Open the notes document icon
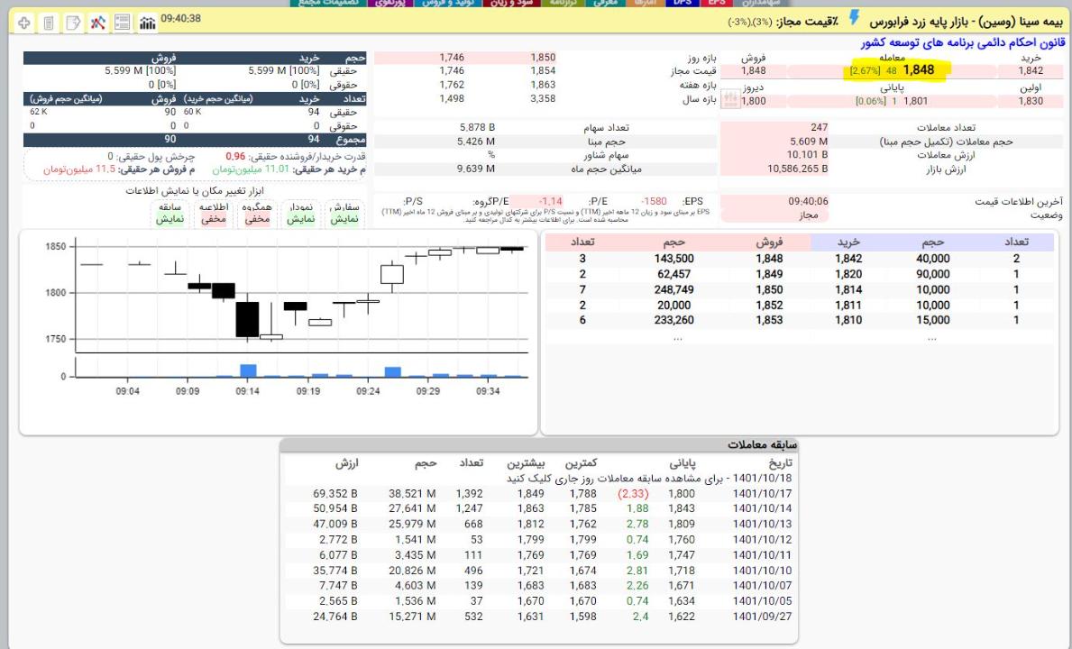This screenshot has height=649, width=1072. click(49, 20)
